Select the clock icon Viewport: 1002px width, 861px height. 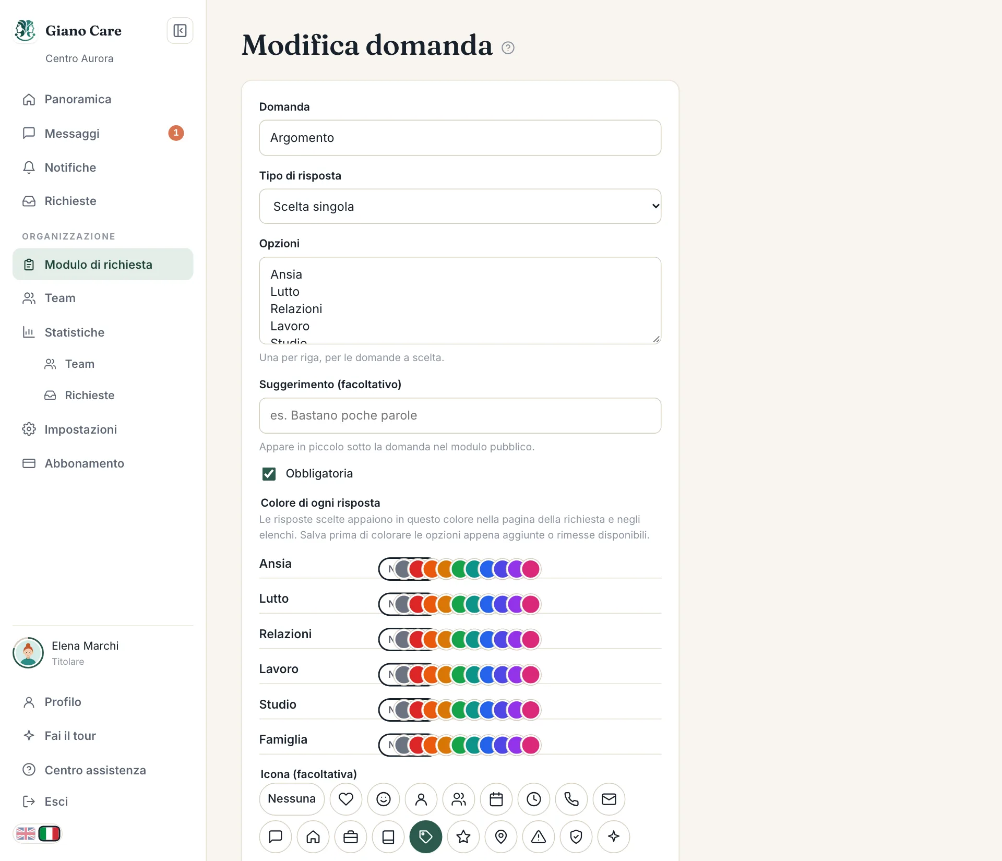[x=534, y=799]
